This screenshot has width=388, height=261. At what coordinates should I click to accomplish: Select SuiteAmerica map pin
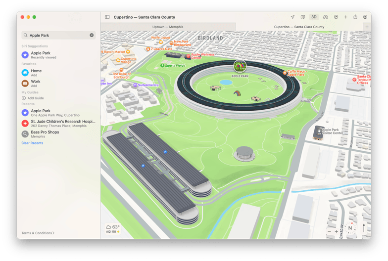tap(135, 85)
